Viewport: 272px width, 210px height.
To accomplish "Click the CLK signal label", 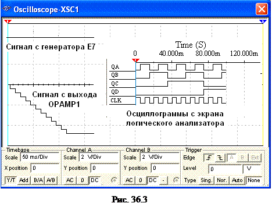I will pos(116,101).
